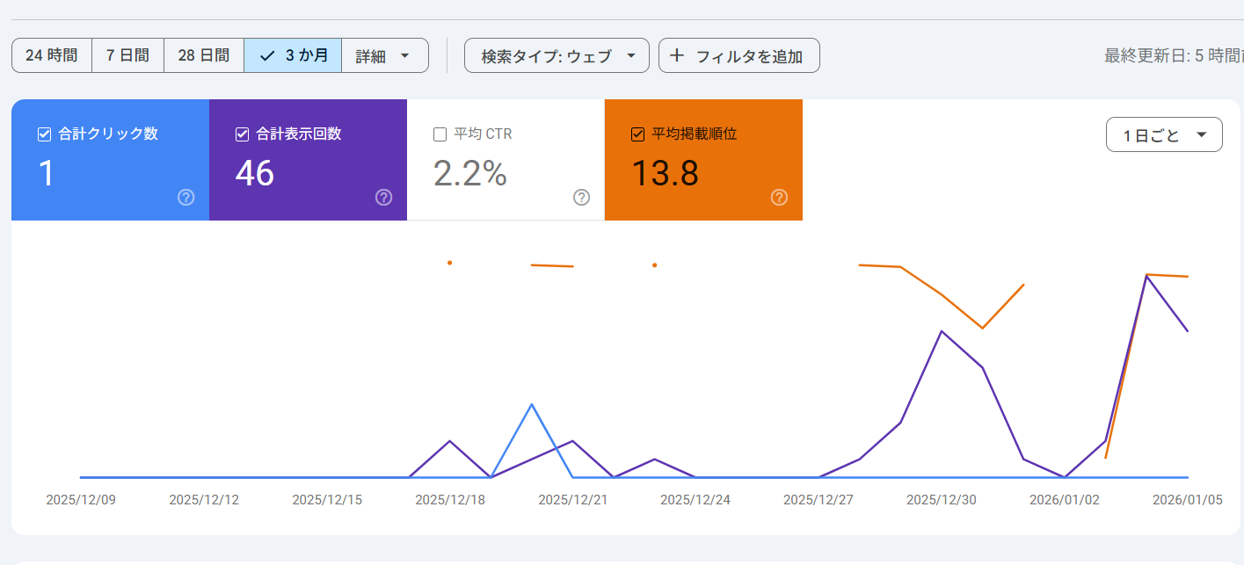The height and width of the screenshot is (565, 1244).
Task: Uncheck the 合計クリック数 checkbox
Action: pyautogui.click(x=43, y=134)
